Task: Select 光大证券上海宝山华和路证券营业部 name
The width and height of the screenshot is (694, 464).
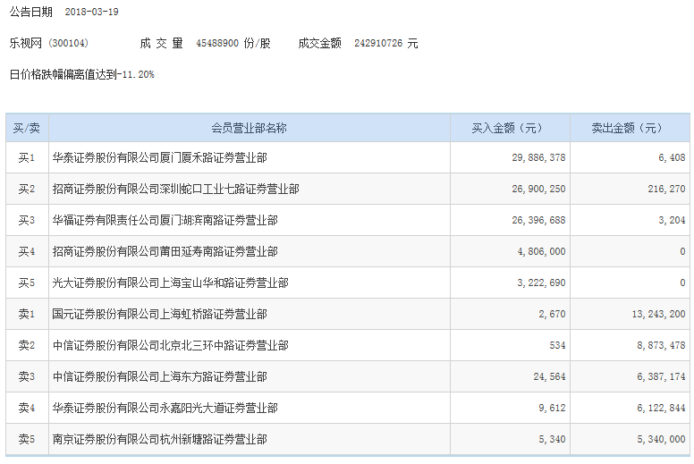Action: 171,283
